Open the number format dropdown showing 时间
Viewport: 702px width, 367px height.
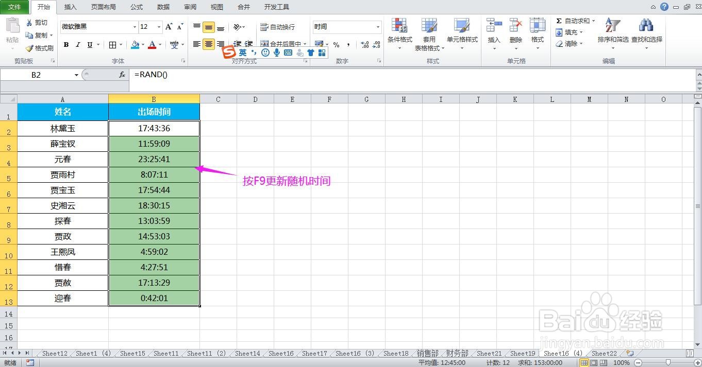378,27
